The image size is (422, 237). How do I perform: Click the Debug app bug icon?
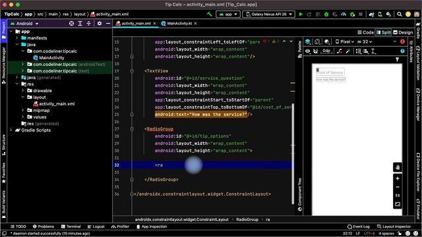click(326, 14)
